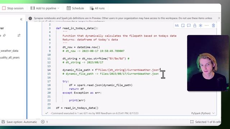This screenshot has width=230, height=129.
Task: Lock the code cell
Action: click(195, 25)
